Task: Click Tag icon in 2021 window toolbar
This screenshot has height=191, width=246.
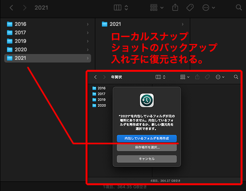Action: point(190,7)
